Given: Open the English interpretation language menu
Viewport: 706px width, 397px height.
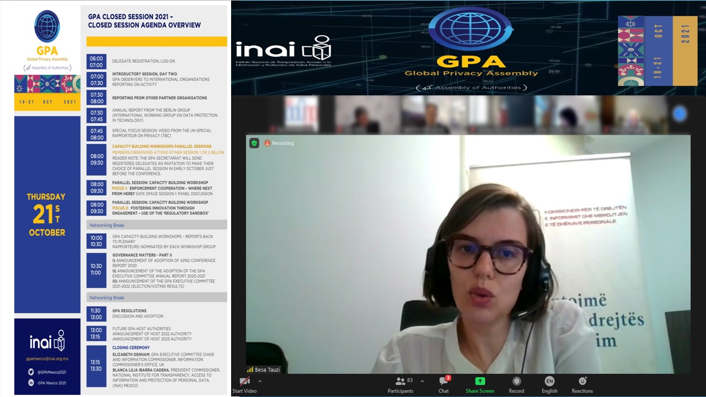Looking at the screenshot, I should pyautogui.click(x=549, y=382).
